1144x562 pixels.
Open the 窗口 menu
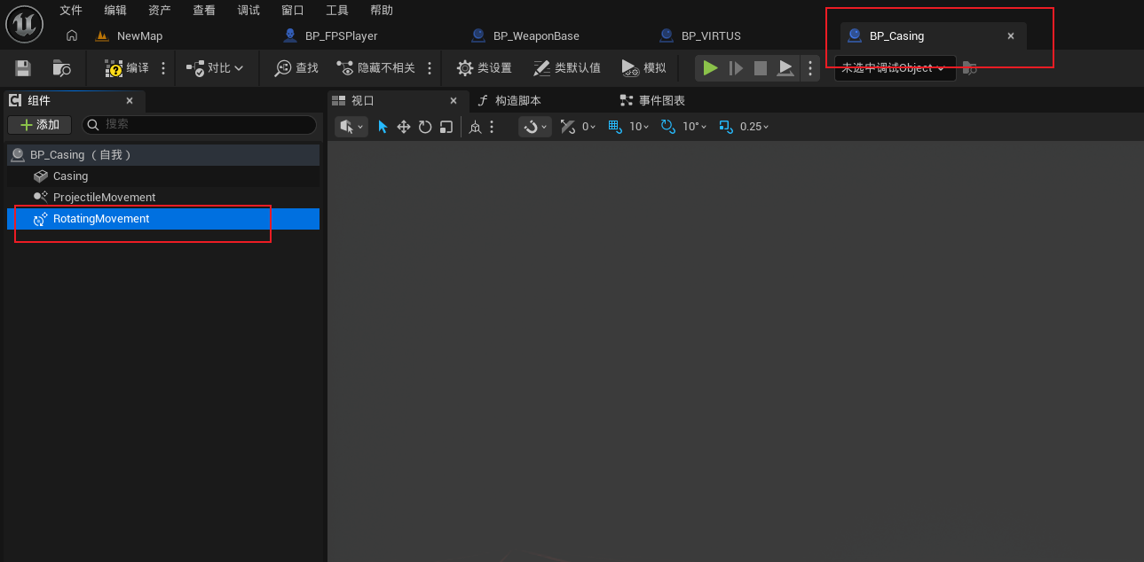(293, 11)
